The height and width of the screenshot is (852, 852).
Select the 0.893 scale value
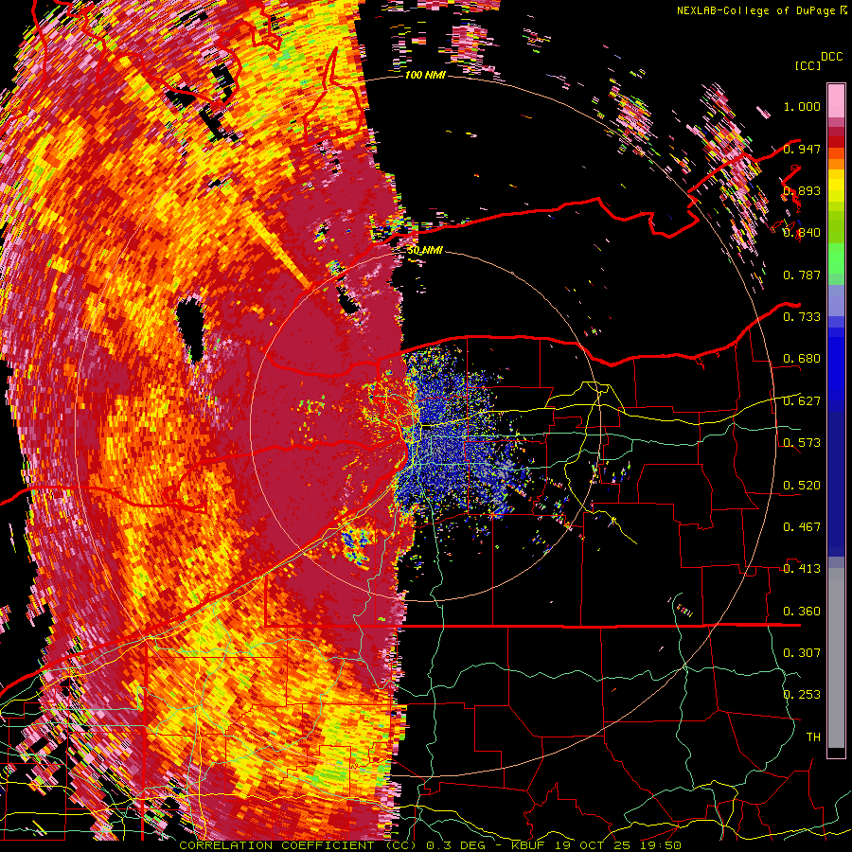coord(802,190)
